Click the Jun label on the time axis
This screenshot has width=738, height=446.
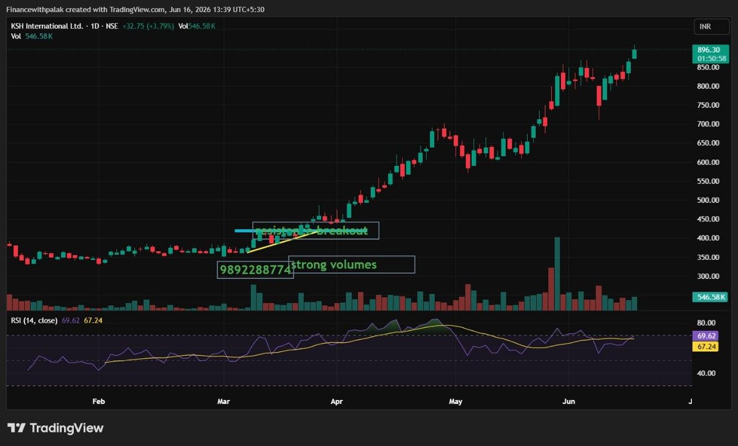click(569, 402)
